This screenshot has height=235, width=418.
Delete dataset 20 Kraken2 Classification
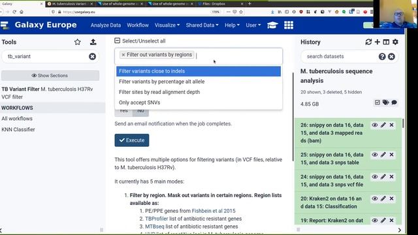pos(391,198)
